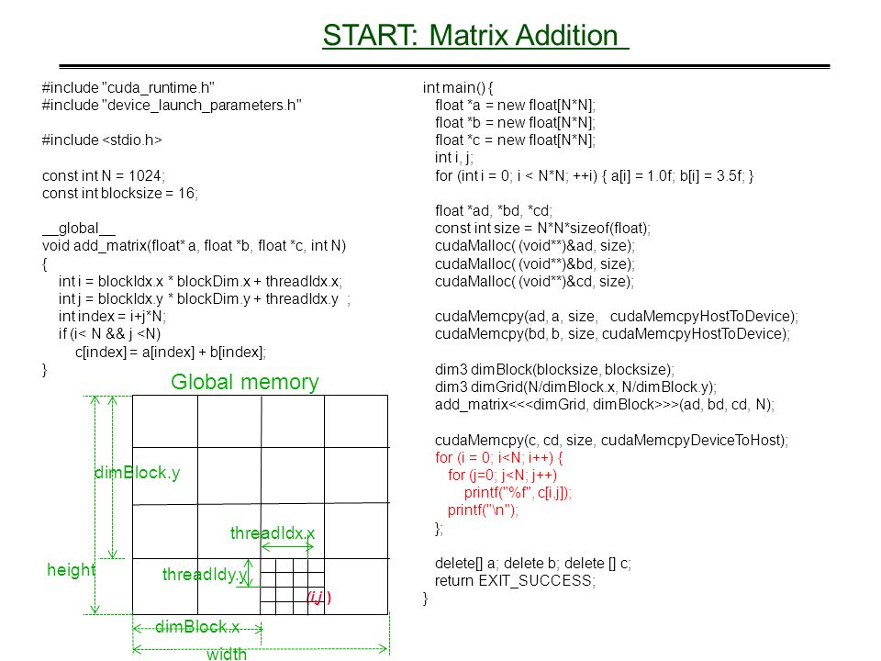Image resolution: width=881 pixels, height=661 pixels.
Task: Click the green 'width' label
Action: (227, 654)
